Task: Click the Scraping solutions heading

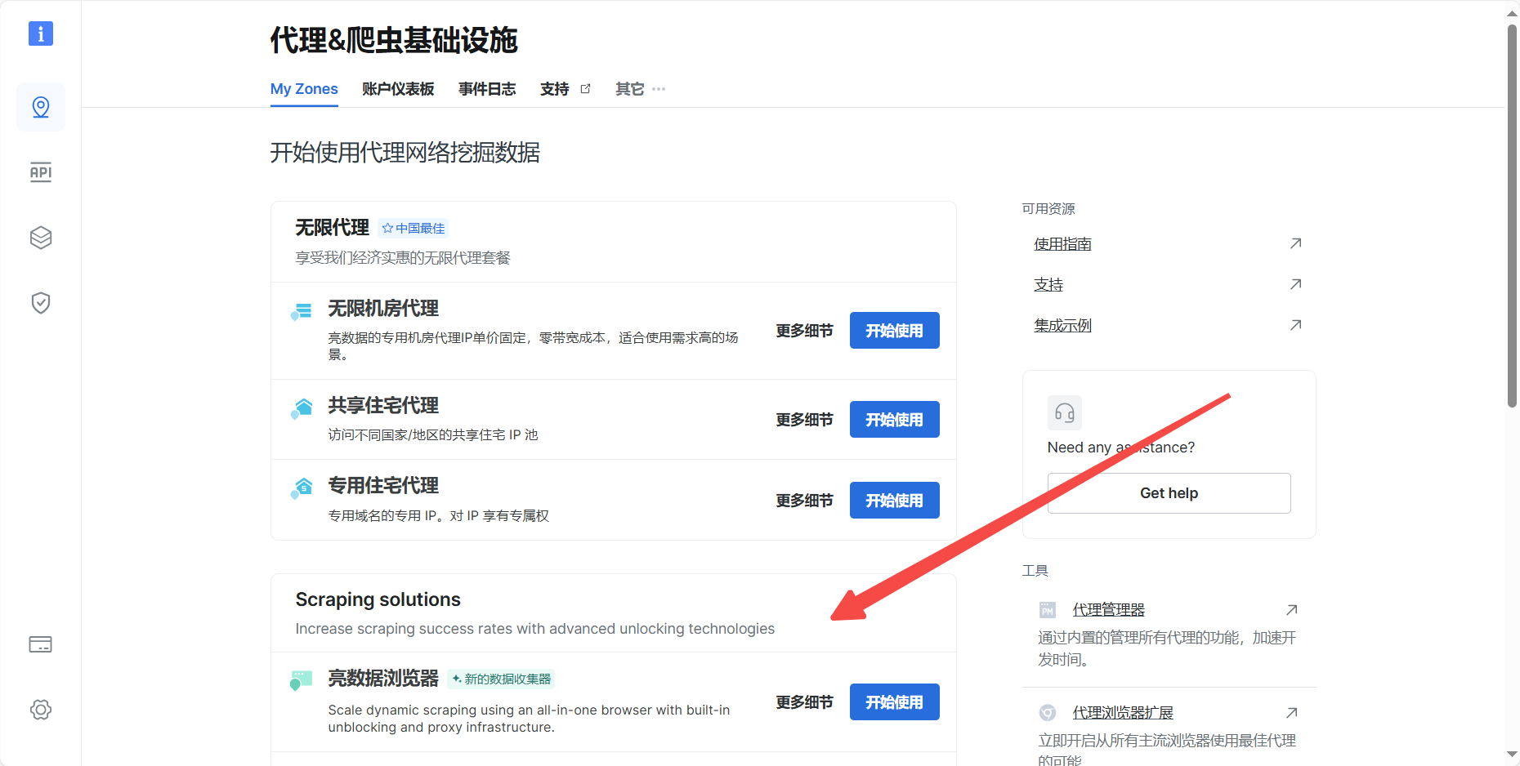Action: click(378, 599)
